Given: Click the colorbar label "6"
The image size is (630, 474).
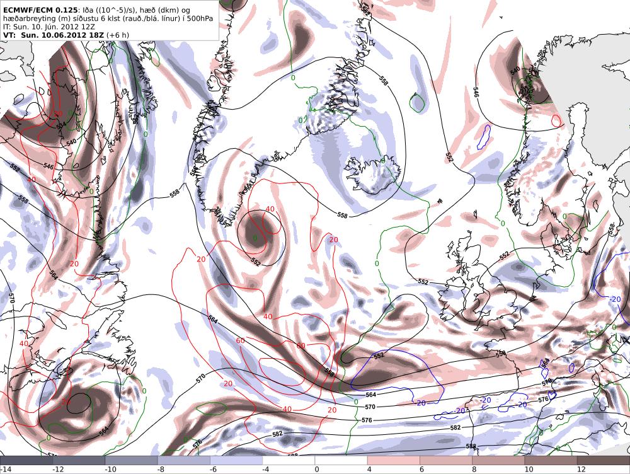Looking at the screenshot, I should point(421,469).
